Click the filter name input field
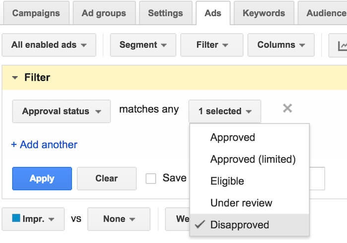 pyautogui.click(x=317, y=179)
